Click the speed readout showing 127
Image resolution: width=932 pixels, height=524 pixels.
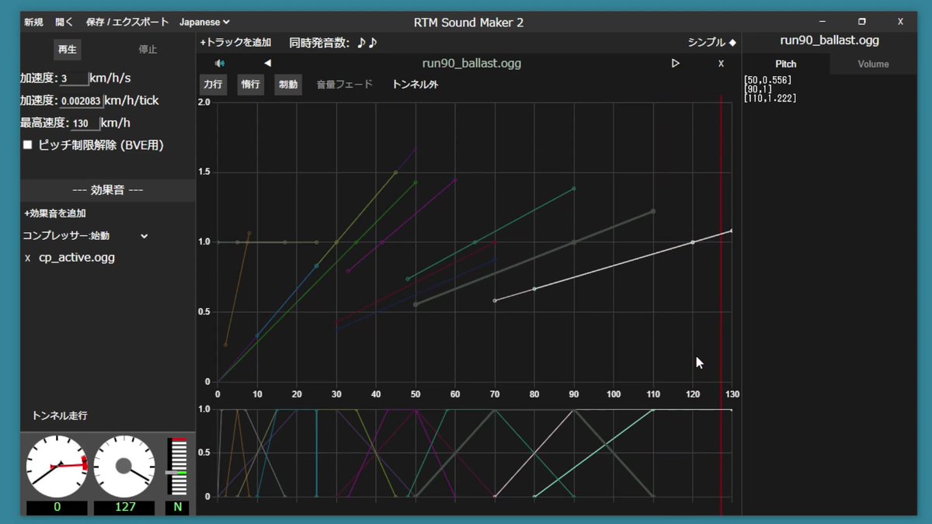point(124,507)
